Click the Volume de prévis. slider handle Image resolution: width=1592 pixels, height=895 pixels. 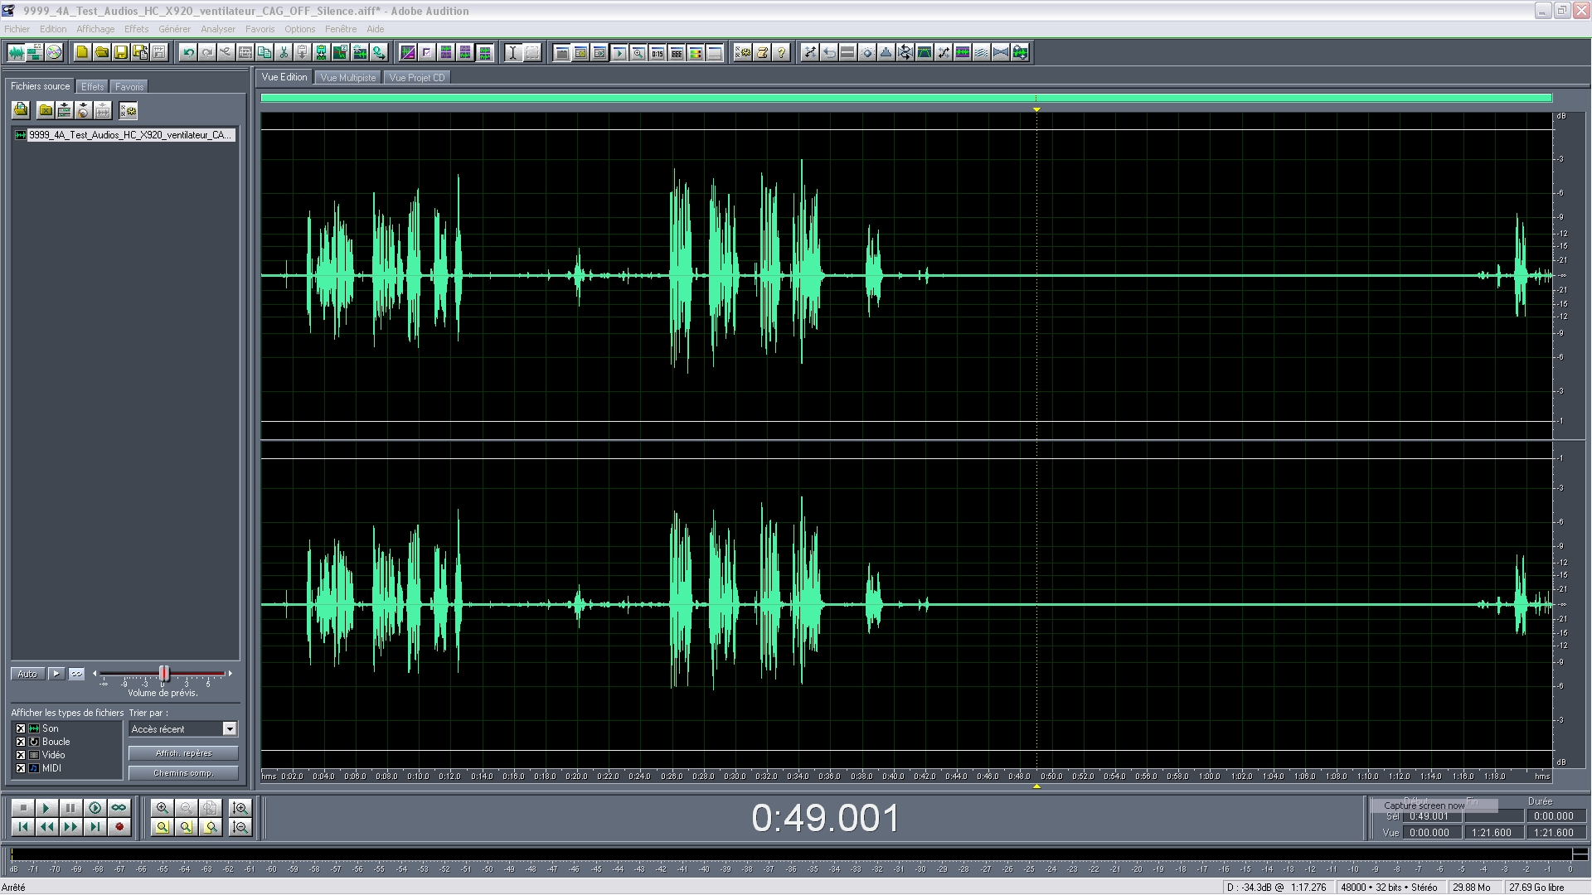coord(164,674)
